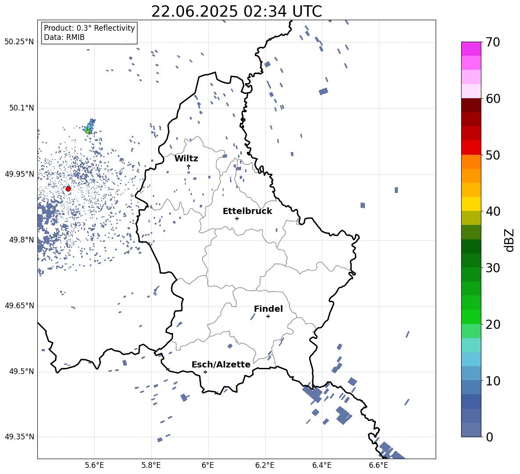The height and width of the screenshot is (474, 520).
Task: Click the colorbar tick value 70
Action: pos(493,42)
